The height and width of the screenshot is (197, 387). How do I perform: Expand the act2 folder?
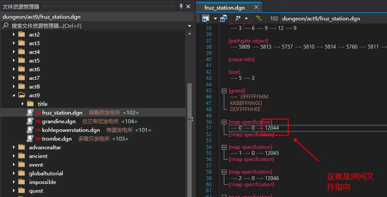point(14,34)
